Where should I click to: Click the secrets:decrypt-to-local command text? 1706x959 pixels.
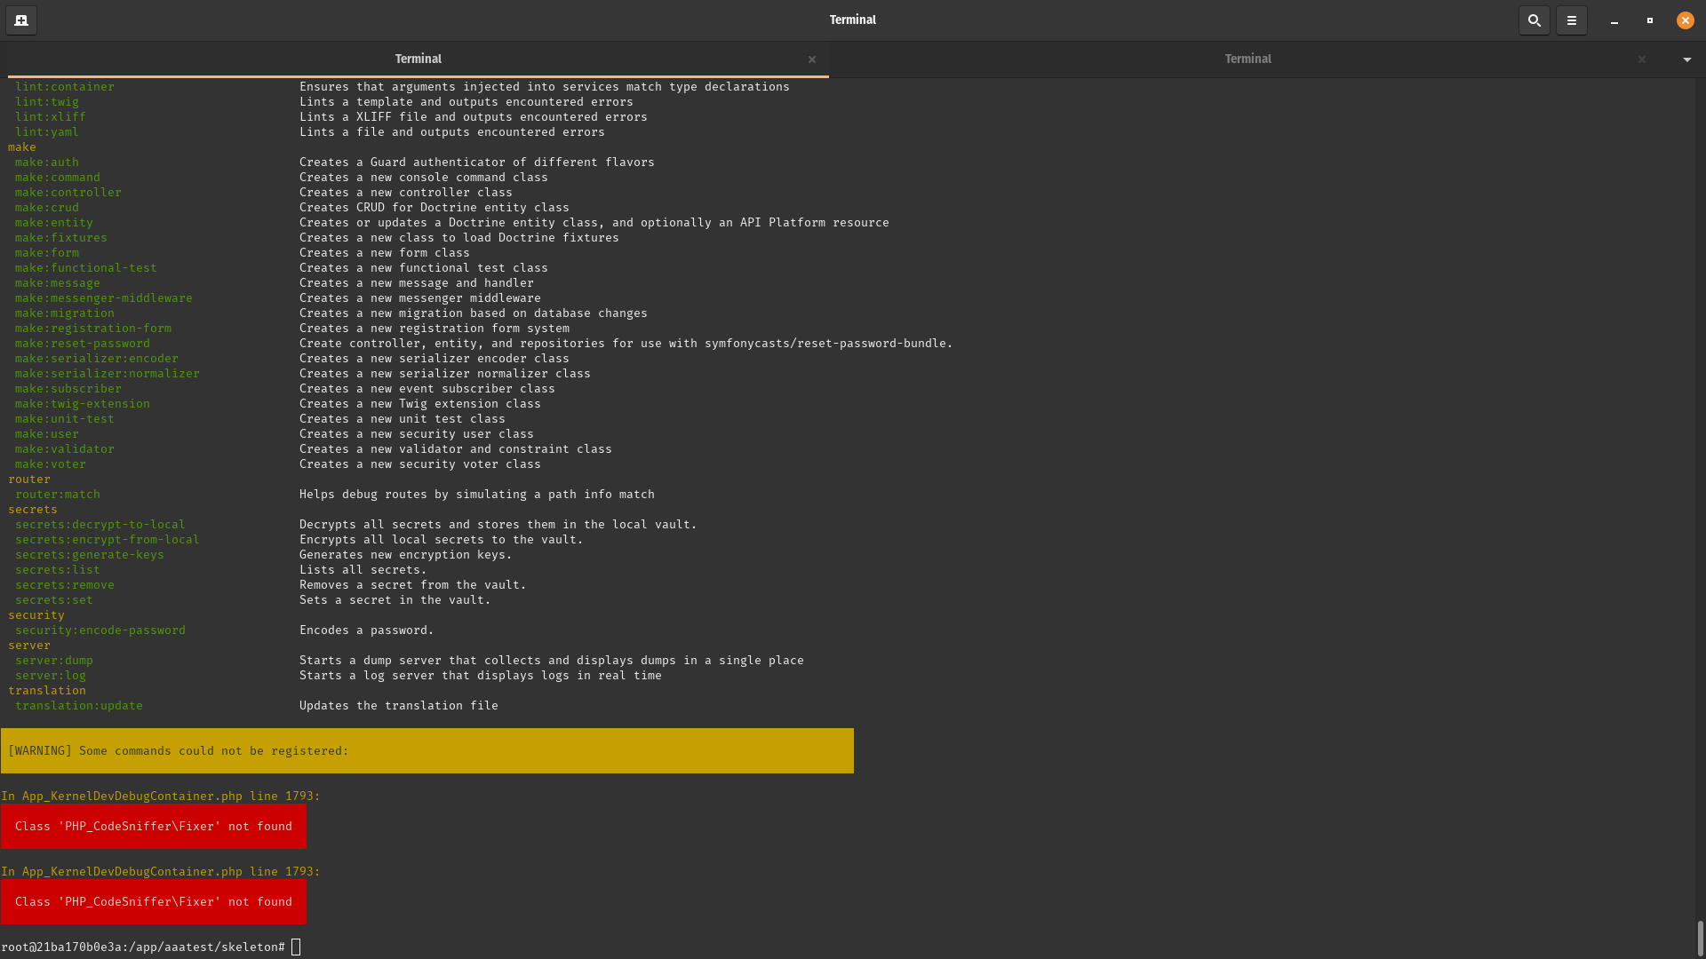pyautogui.click(x=100, y=524)
